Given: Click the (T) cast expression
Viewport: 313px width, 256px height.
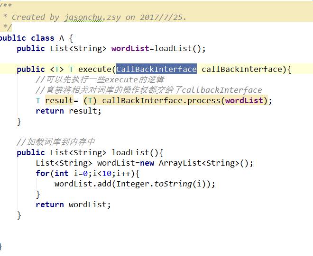Looking at the screenshot, I should point(90,100).
